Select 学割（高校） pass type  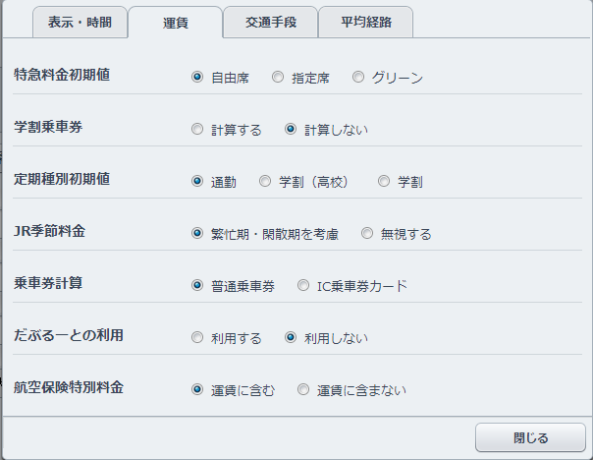click(265, 181)
